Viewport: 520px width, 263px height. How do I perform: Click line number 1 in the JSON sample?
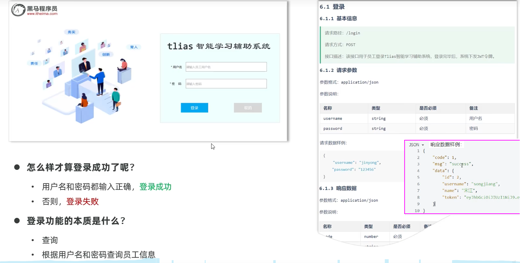pyautogui.click(x=418, y=151)
